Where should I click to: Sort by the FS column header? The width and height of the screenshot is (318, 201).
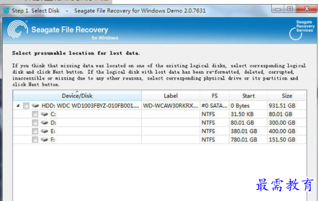[x=214, y=96]
